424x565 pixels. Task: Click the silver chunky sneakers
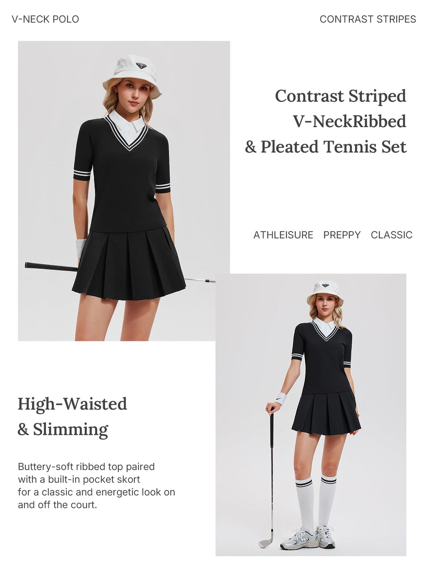tap(307, 538)
